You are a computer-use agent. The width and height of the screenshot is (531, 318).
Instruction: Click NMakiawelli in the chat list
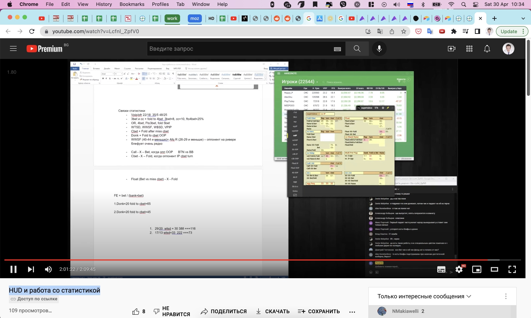(405, 311)
